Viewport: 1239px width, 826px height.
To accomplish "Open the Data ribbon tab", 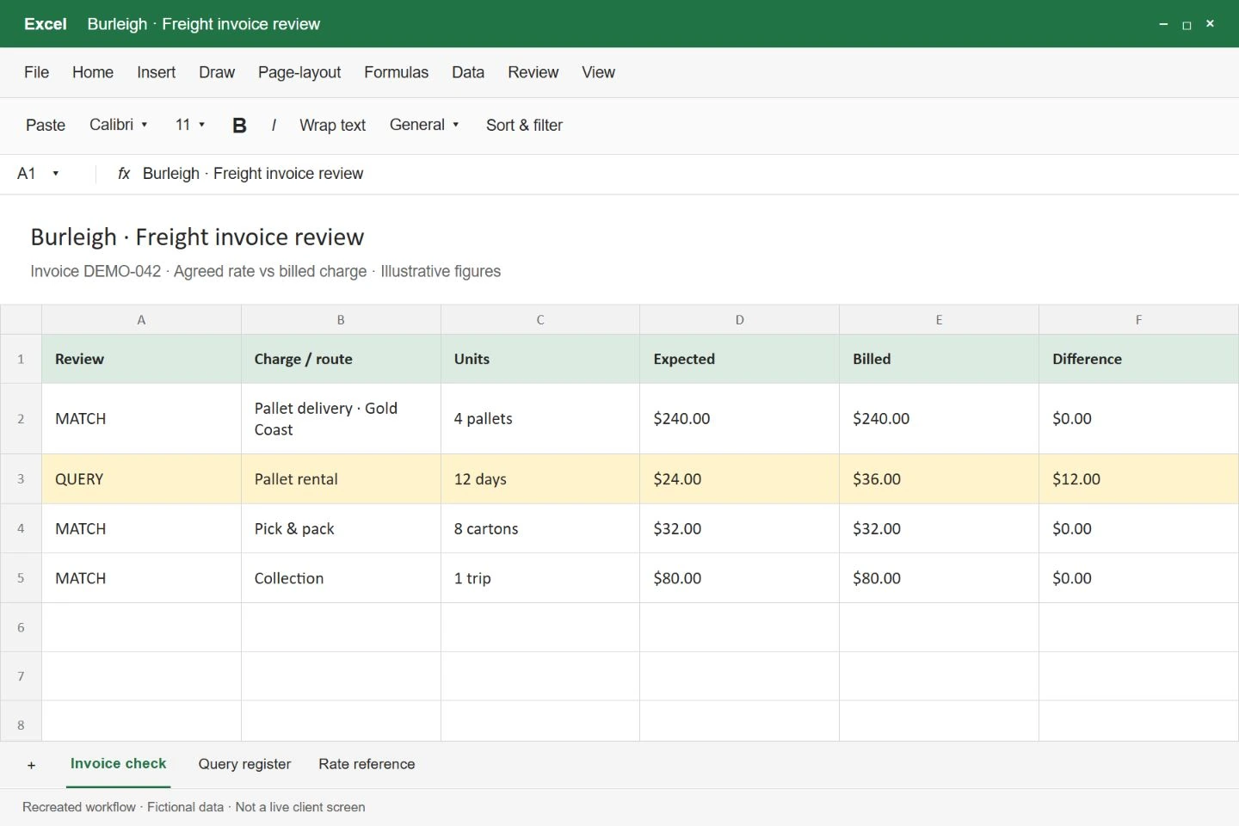I will 468,72.
